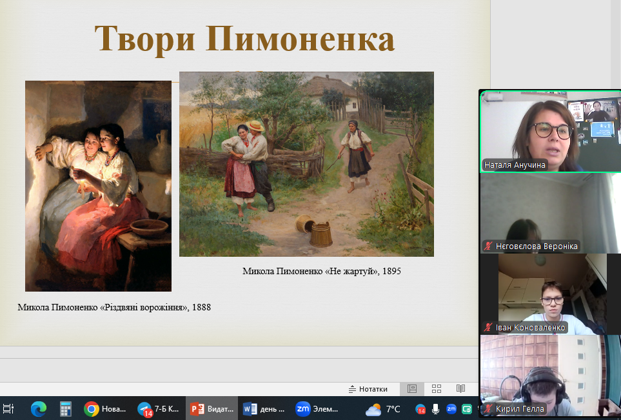
Task: Click the caption «Різдвяні ворожіння», 1888
Action: pos(114,307)
